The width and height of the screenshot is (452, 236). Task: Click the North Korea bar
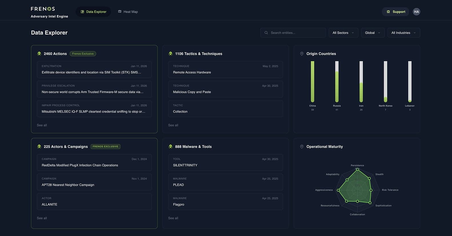(385, 82)
